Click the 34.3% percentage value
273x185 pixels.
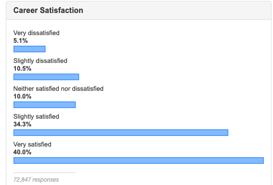(22, 124)
